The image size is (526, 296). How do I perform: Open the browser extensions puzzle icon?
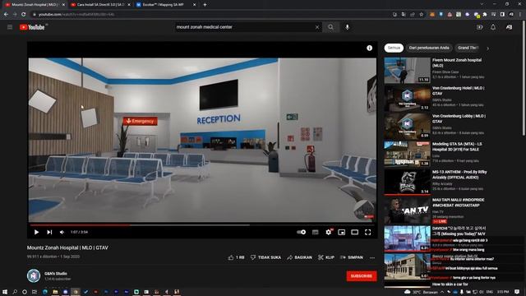[485, 15]
